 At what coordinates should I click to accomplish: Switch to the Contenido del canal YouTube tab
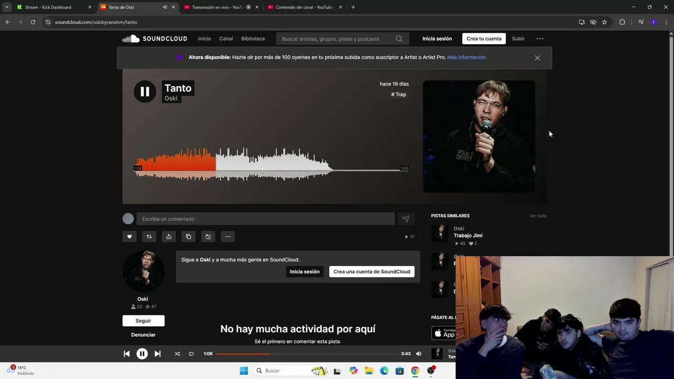tap(304, 7)
